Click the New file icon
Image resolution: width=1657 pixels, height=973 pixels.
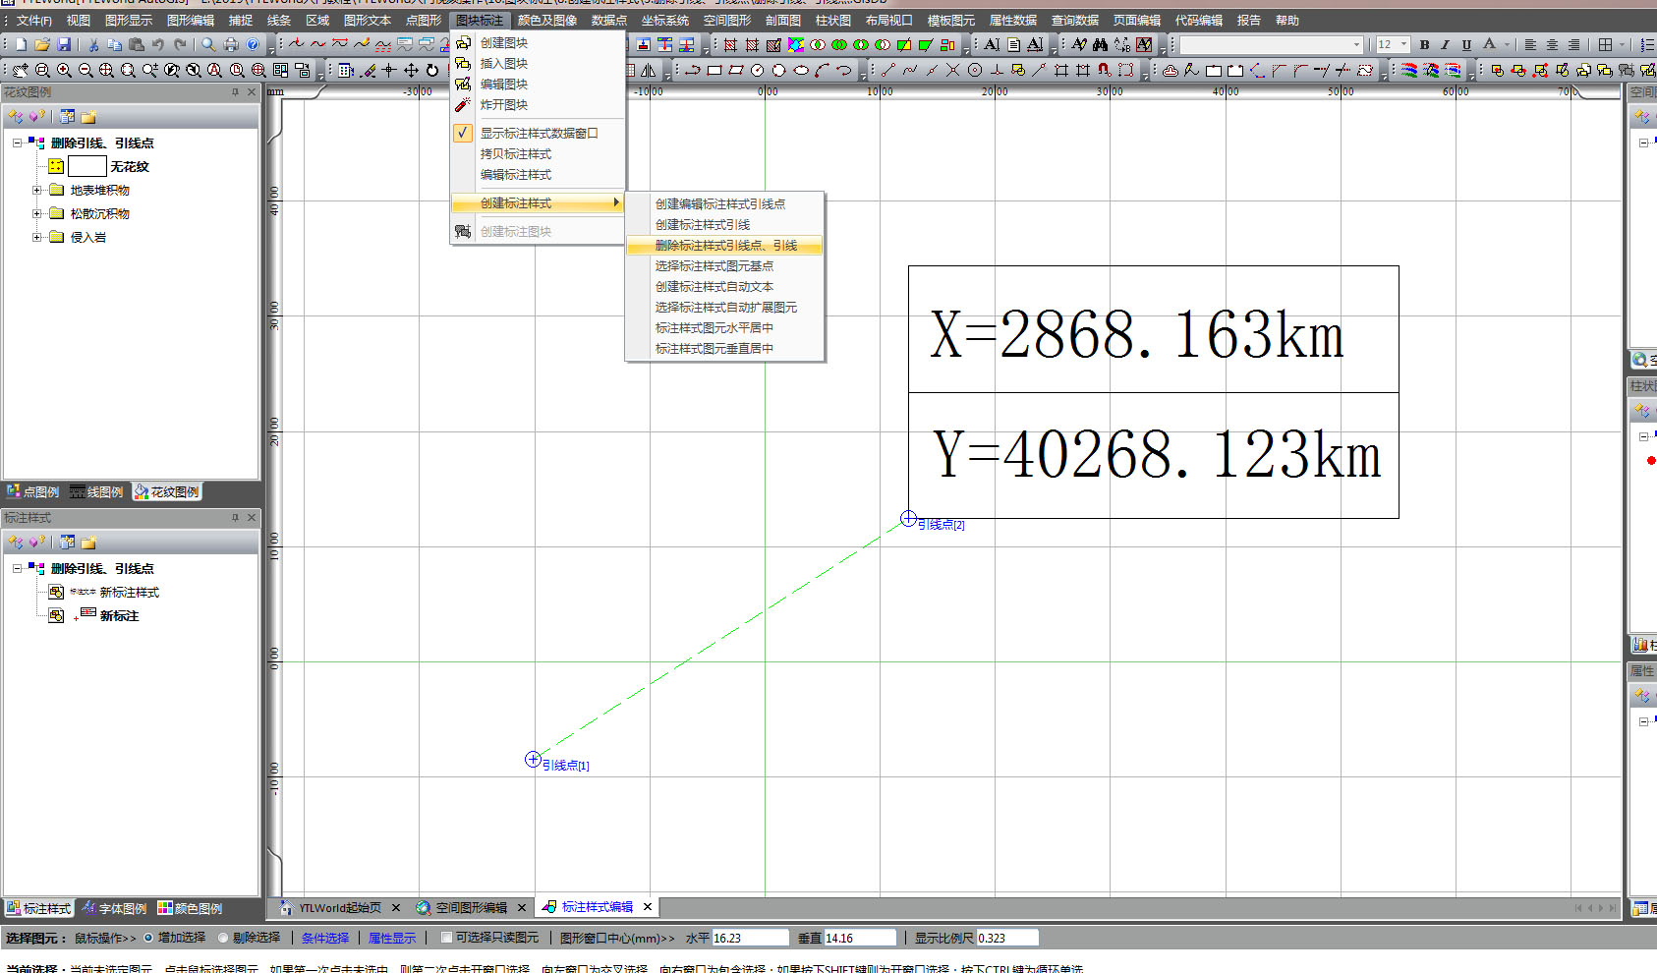pyautogui.click(x=21, y=44)
